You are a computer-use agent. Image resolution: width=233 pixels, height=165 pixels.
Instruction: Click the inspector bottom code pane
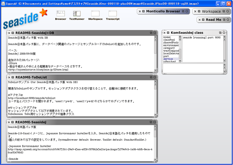click(x=193, y=68)
